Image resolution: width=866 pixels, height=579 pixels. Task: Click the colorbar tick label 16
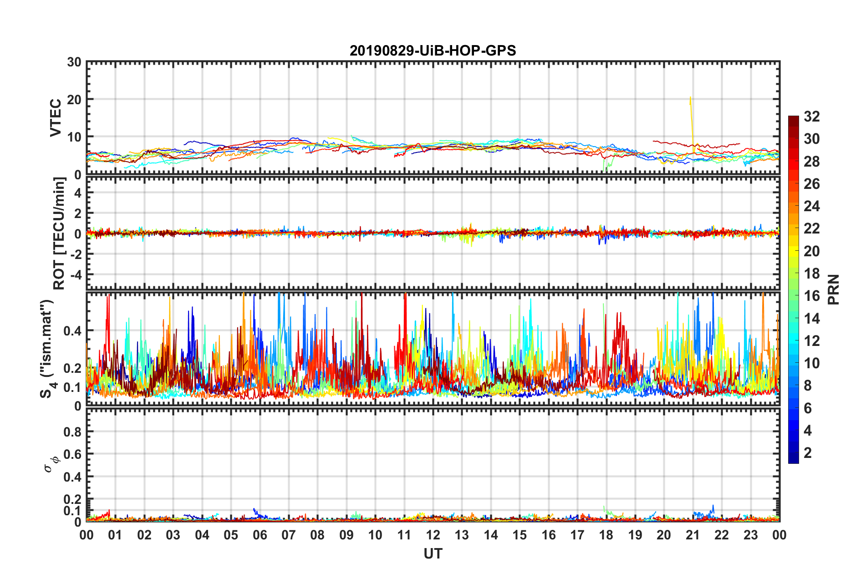[811, 296]
